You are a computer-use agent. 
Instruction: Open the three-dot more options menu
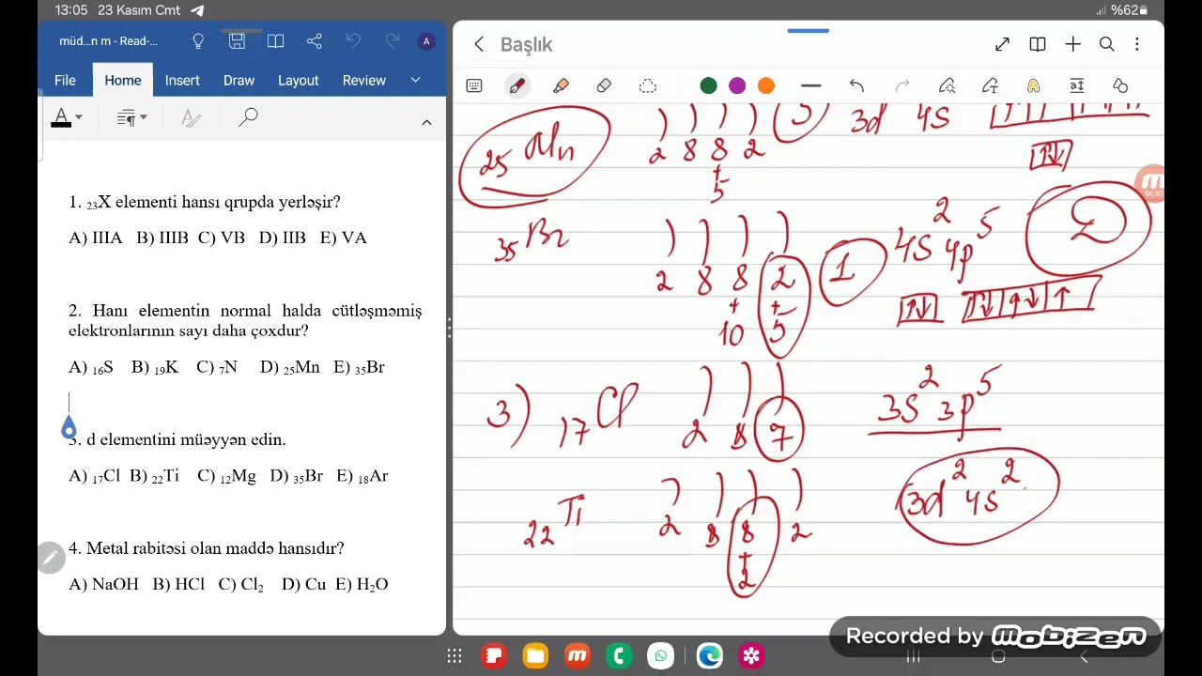1137,44
